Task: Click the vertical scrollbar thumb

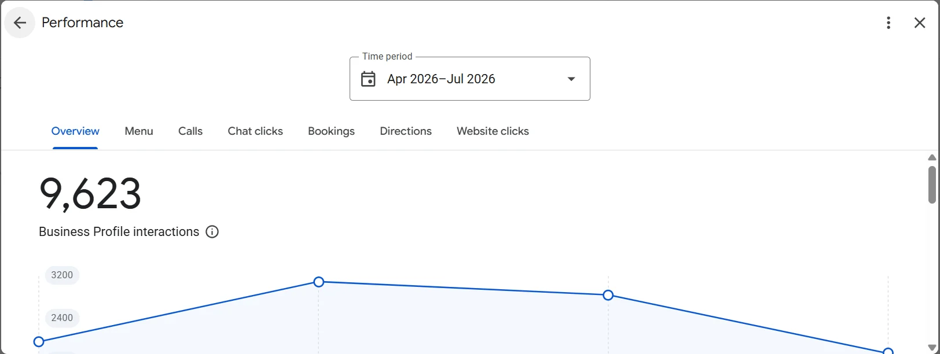Action: 932,185
